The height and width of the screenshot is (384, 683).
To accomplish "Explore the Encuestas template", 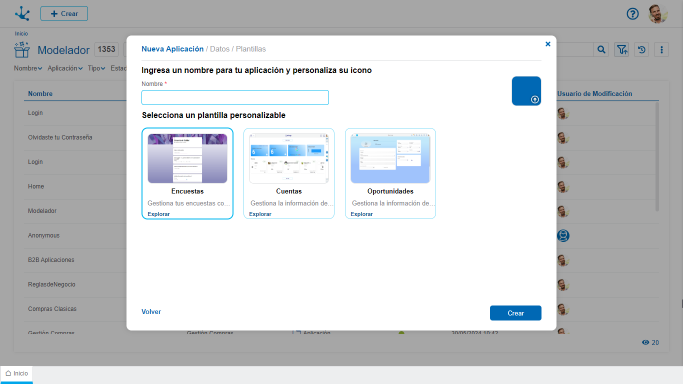I will pos(158,214).
